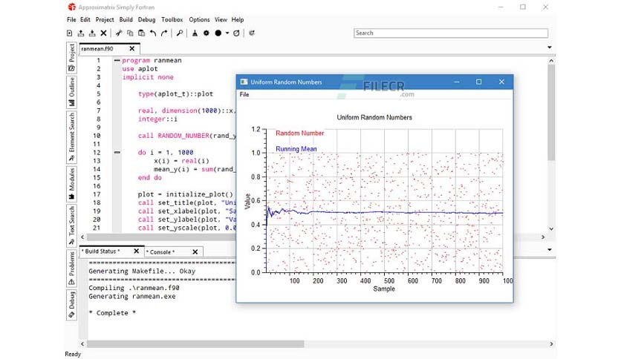Click the Random Number legend label
Viewport: 621px width, 359px height.
(300, 134)
